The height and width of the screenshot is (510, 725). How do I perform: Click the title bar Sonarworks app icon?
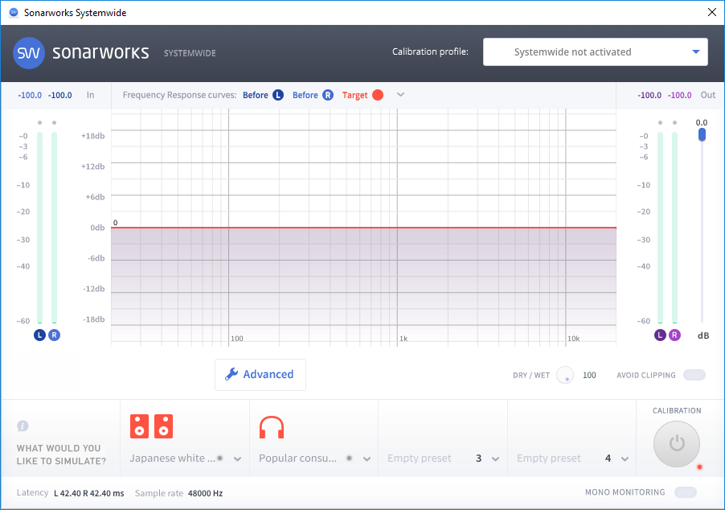[x=14, y=13]
